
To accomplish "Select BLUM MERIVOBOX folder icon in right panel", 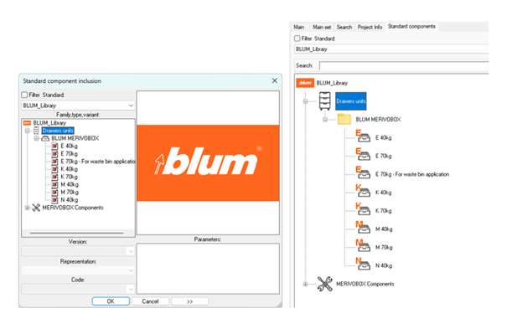I will [x=344, y=119].
